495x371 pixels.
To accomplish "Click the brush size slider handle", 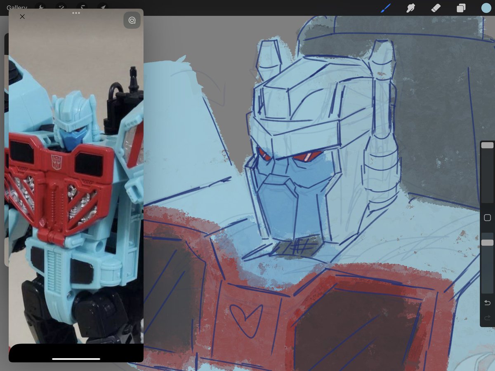I will 487,145.
